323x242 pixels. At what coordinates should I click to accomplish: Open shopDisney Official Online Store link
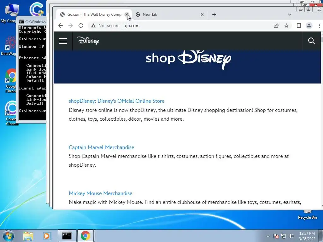coord(117,101)
